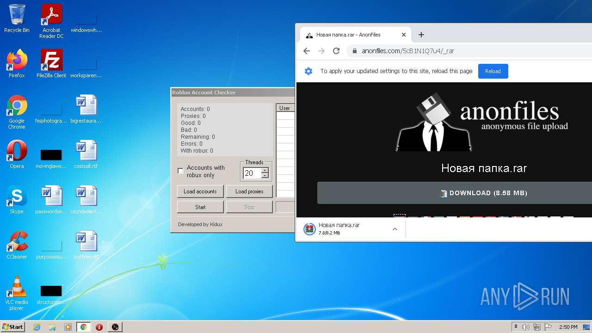Select the windowswh... desktop file
The width and height of the screenshot is (592, 333).
point(86,23)
